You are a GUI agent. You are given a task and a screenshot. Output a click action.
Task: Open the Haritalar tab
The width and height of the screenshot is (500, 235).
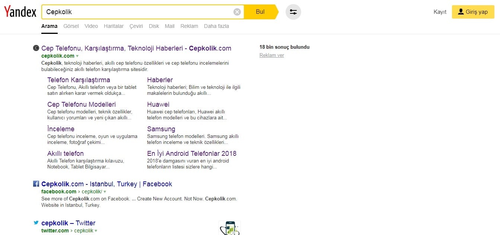pos(114,26)
